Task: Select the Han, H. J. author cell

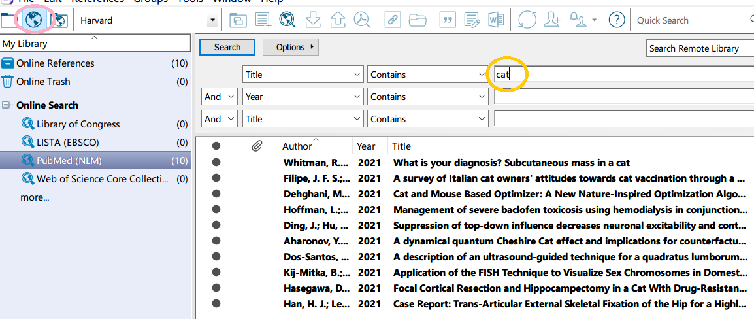Action: [317, 304]
